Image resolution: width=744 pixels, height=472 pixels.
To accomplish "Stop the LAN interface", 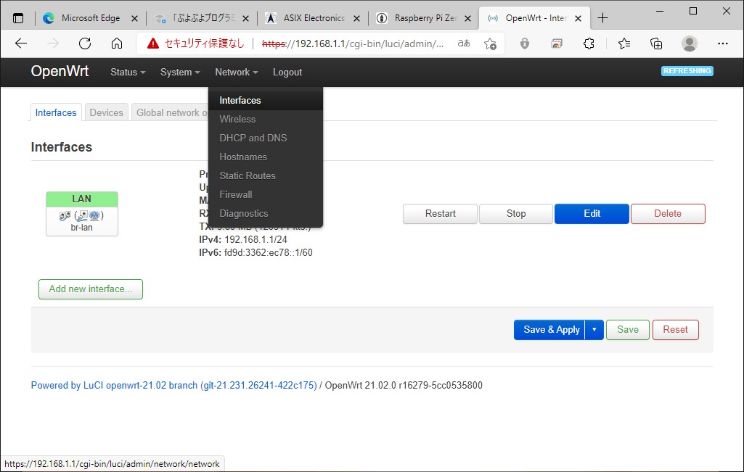I will tap(516, 214).
